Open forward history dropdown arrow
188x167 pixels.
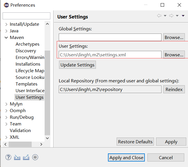(x=177, y=16)
